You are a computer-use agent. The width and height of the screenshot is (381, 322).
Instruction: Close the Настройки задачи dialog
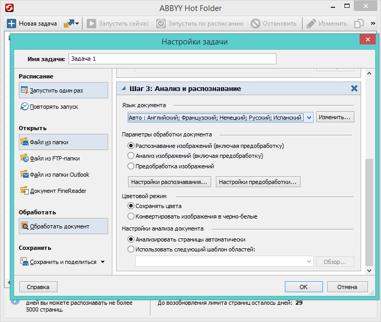367,39
